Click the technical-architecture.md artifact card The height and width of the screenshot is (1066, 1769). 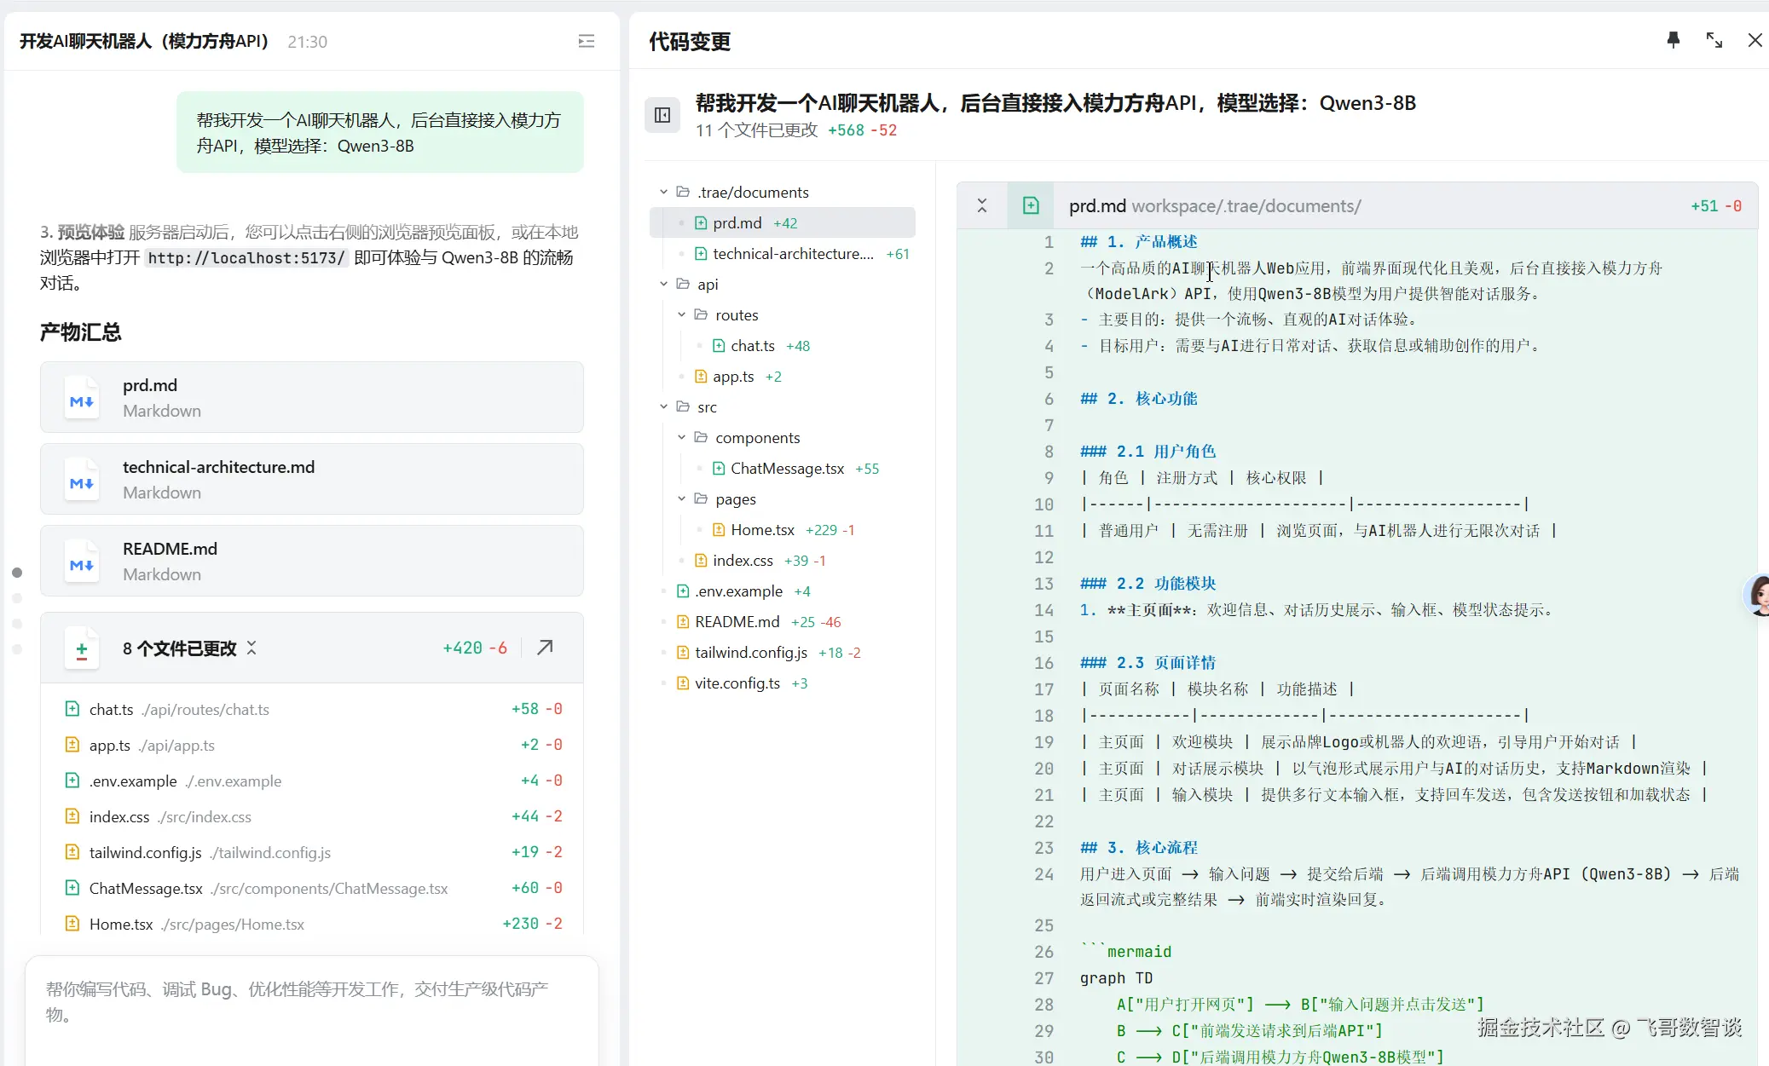312,479
